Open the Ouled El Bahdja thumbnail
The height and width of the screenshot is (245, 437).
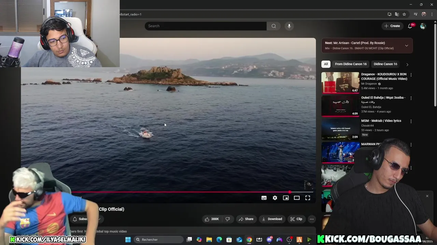tap(340, 106)
